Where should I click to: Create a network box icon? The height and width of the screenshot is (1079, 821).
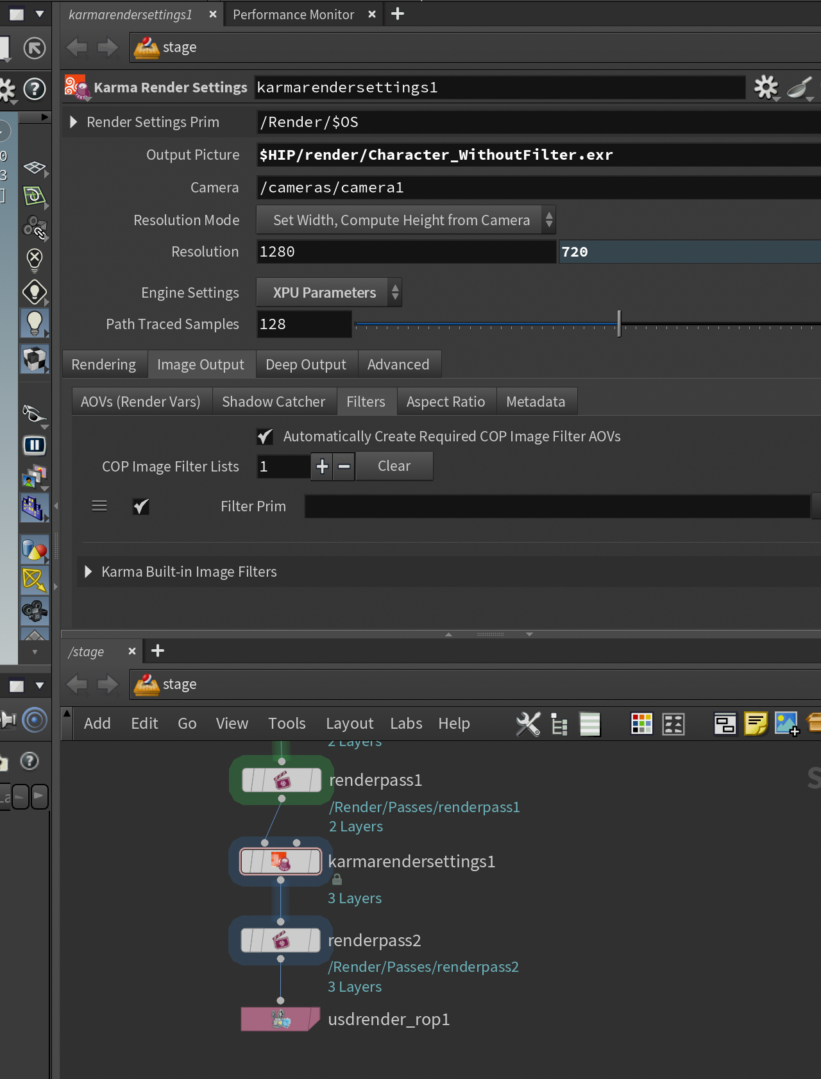coord(725,724)
